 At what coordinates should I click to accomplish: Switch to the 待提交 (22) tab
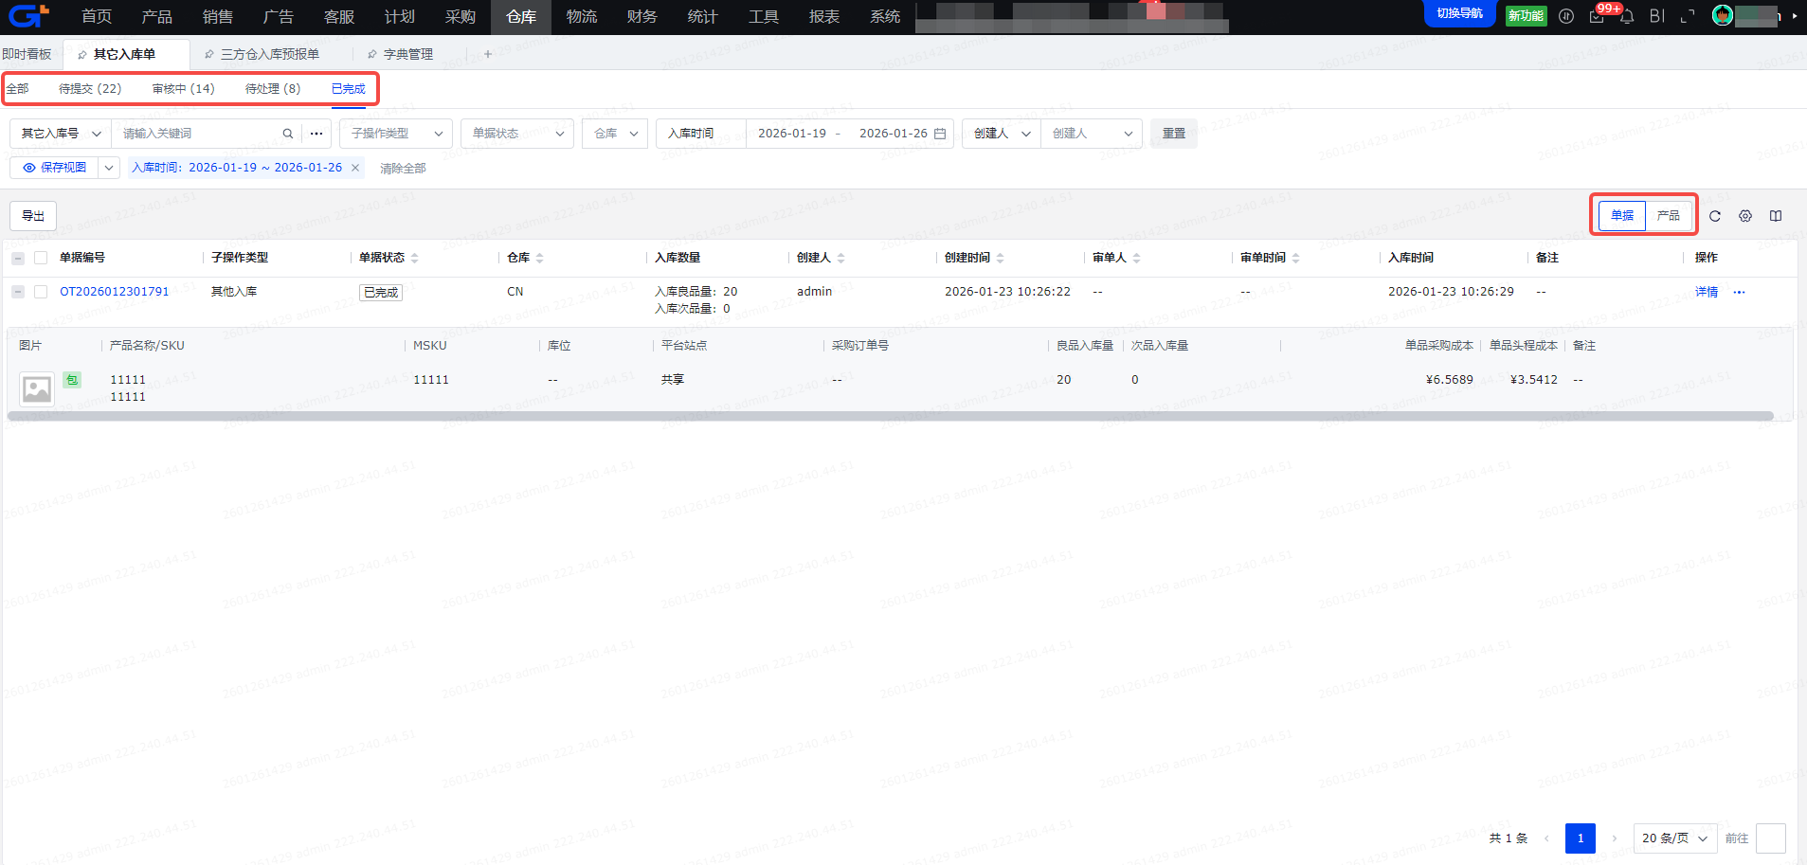pos(90,89)
